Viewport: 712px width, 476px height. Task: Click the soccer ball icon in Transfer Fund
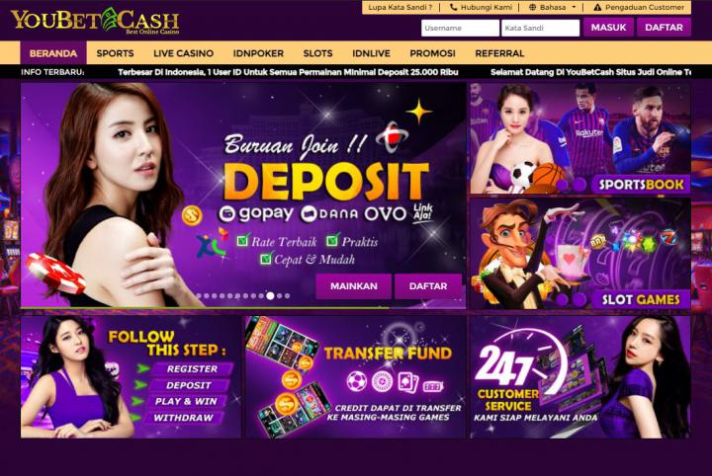click(357, 381)
